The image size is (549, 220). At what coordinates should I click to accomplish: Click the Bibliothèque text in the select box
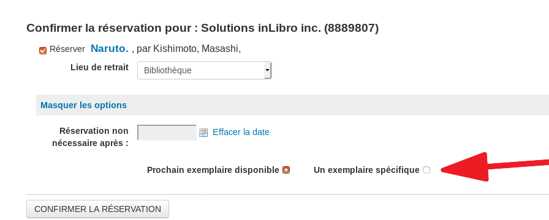point(168,70)
